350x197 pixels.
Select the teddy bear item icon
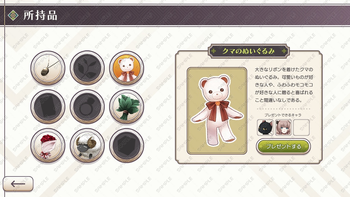click(x=126, y=68)
